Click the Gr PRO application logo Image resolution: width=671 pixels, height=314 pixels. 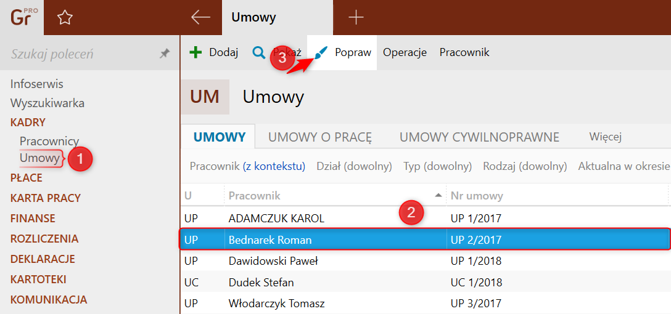click(23, 17)
